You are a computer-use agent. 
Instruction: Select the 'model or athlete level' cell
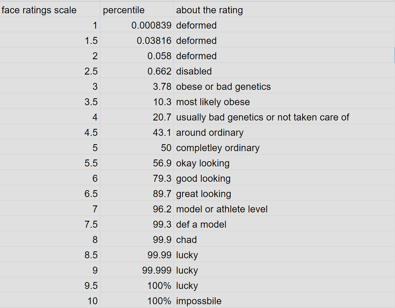point(222,209)
